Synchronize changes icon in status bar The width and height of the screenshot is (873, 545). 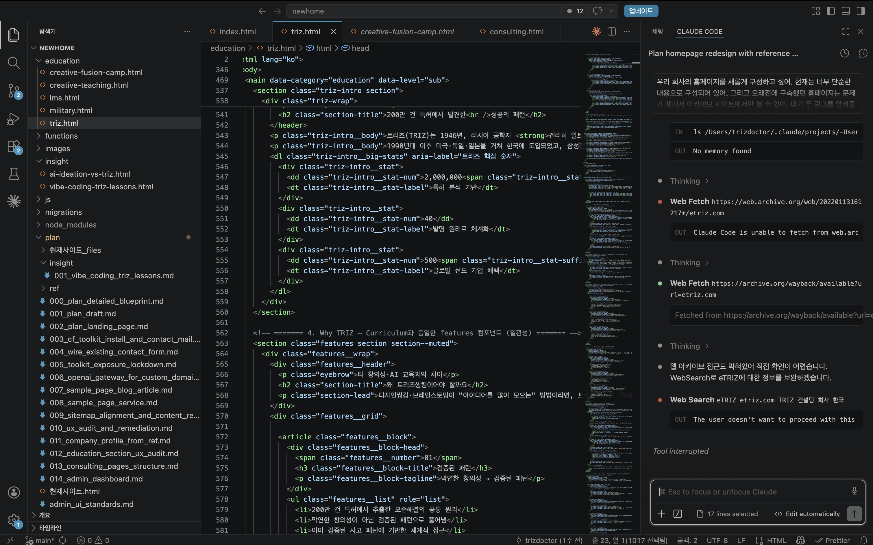pos(62,540)
